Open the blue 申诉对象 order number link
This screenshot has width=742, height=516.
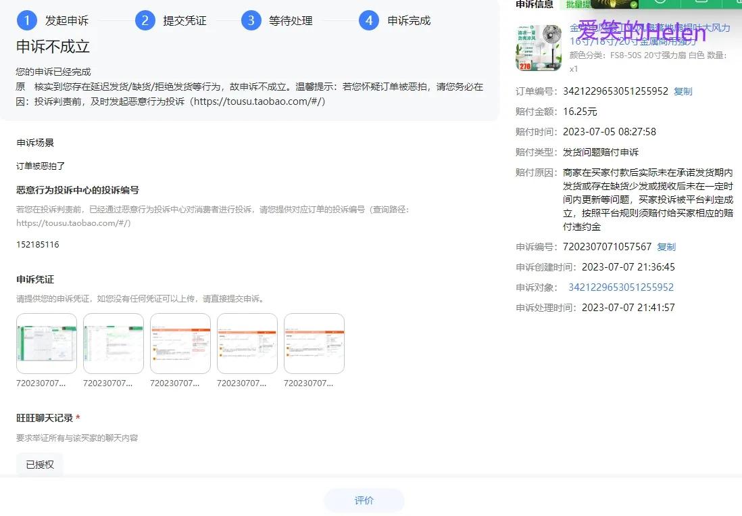click(x=620, y=287)
